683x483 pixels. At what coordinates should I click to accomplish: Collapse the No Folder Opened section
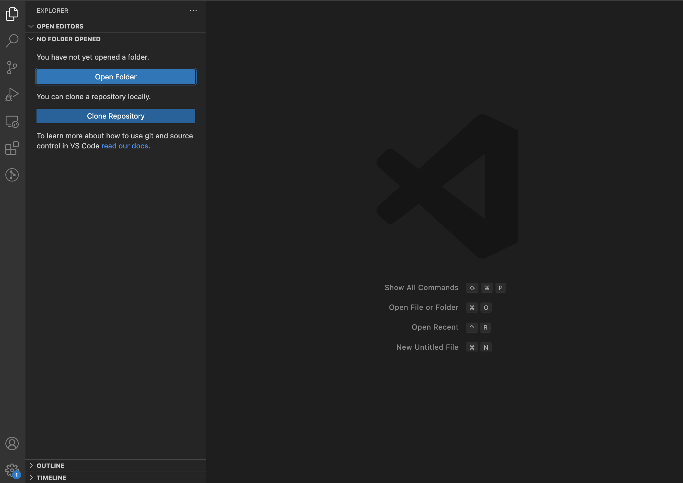click(x=116, y=39)
